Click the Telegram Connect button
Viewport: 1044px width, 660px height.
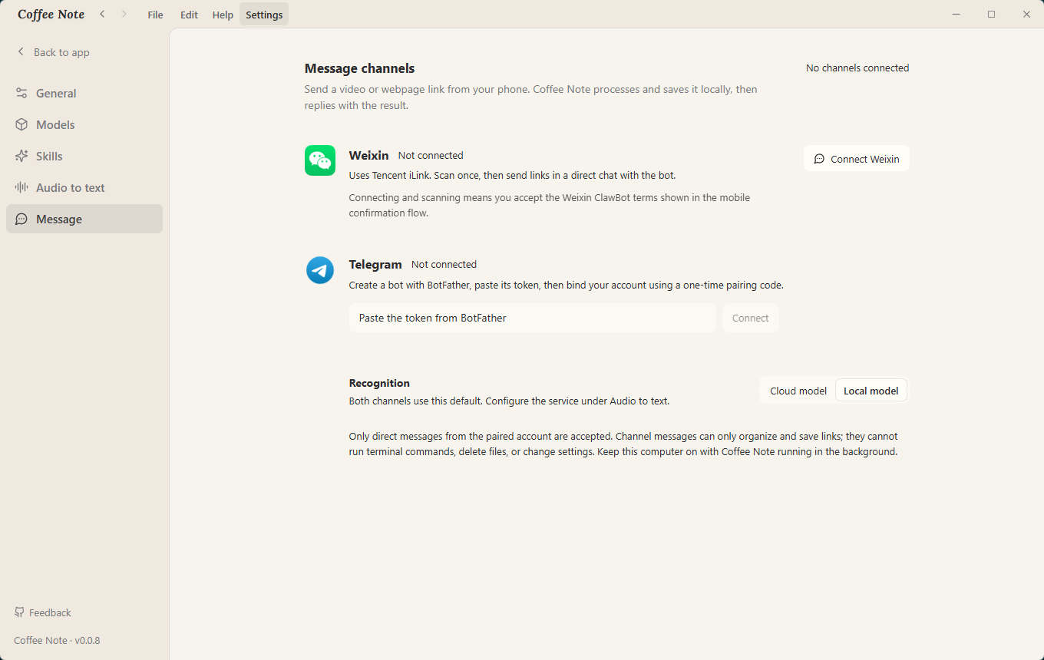click(x=751, y=318)
